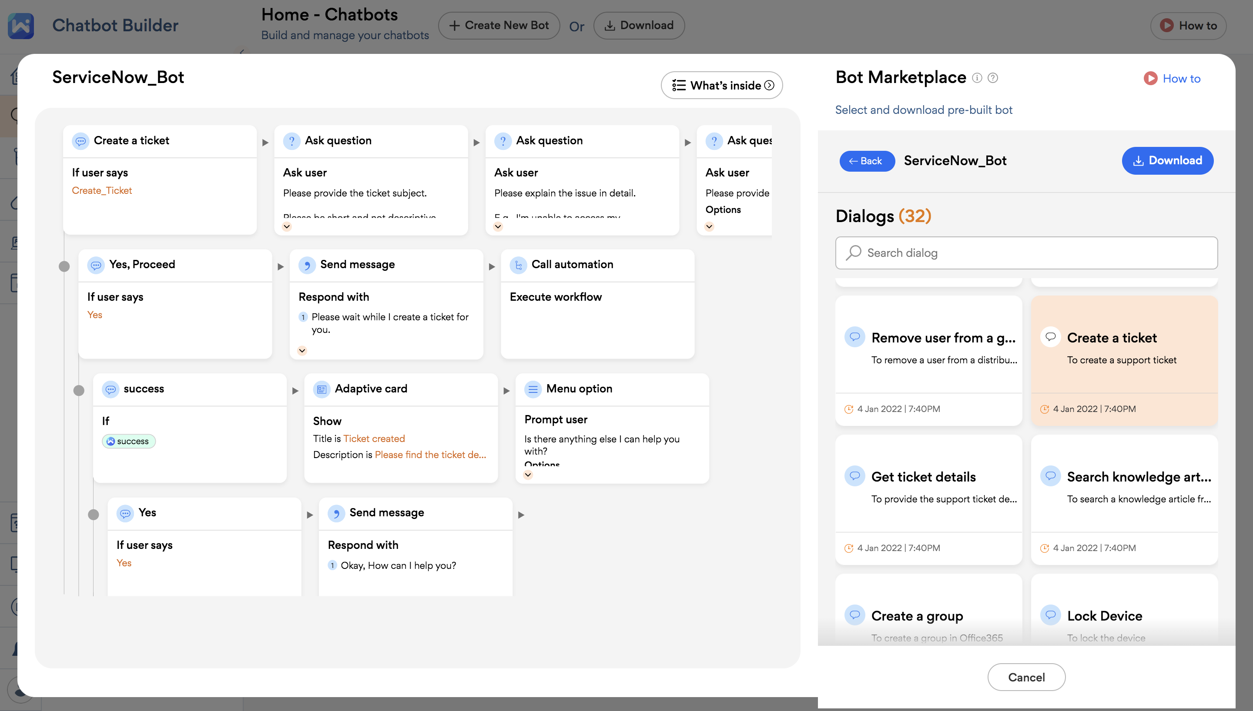The width and height of the screenshot is (1253, 711).
Task: Expand the Menu option card details
Action: pyautogui.click(x=528, y=475)
